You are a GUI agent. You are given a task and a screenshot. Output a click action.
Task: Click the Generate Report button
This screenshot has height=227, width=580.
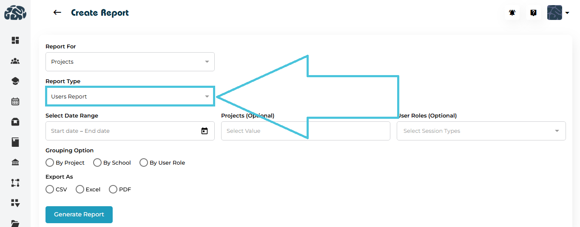pyautogui.click(x=79, y=215)
